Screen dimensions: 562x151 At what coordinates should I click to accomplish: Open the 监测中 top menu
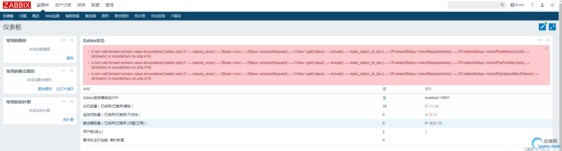coord(43,5)
